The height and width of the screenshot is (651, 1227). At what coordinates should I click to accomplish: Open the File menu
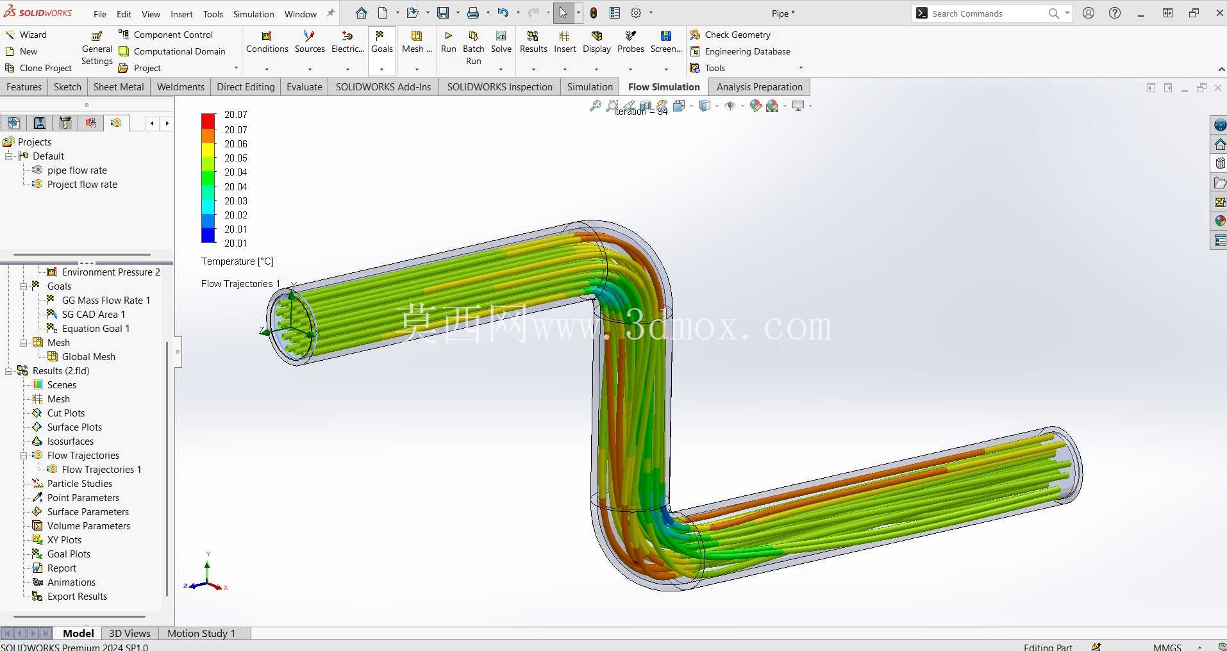[100, 14]
